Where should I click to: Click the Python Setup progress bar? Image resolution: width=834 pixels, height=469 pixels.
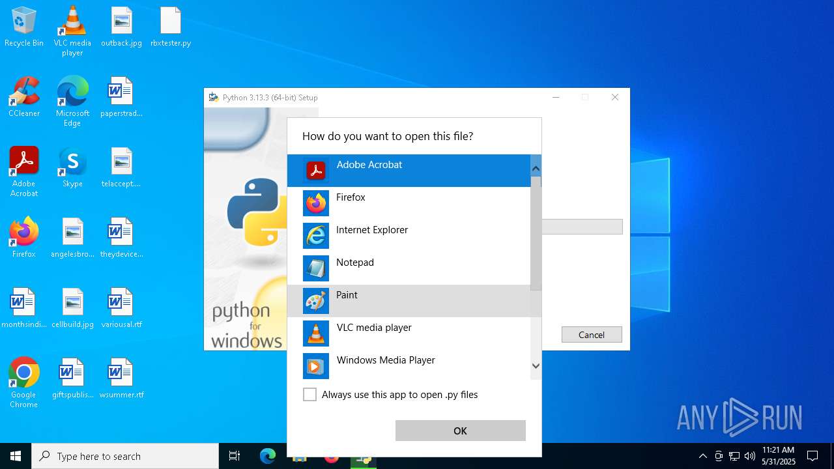(582, 227)
